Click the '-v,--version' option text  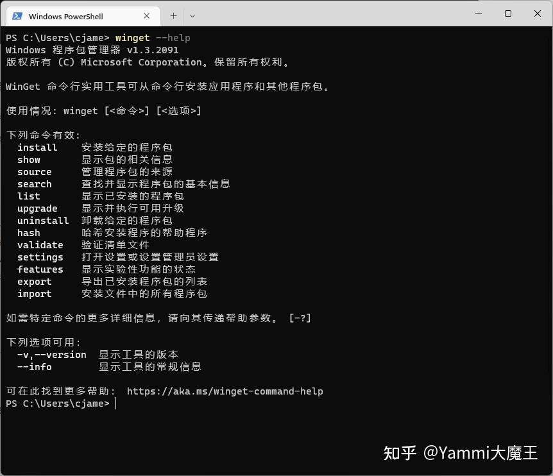click(52, 355)
